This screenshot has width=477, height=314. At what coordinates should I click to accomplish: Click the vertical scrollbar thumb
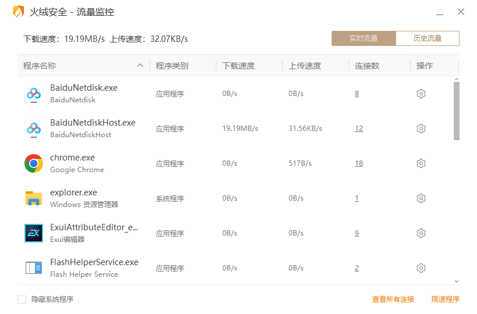coord(457,110)
